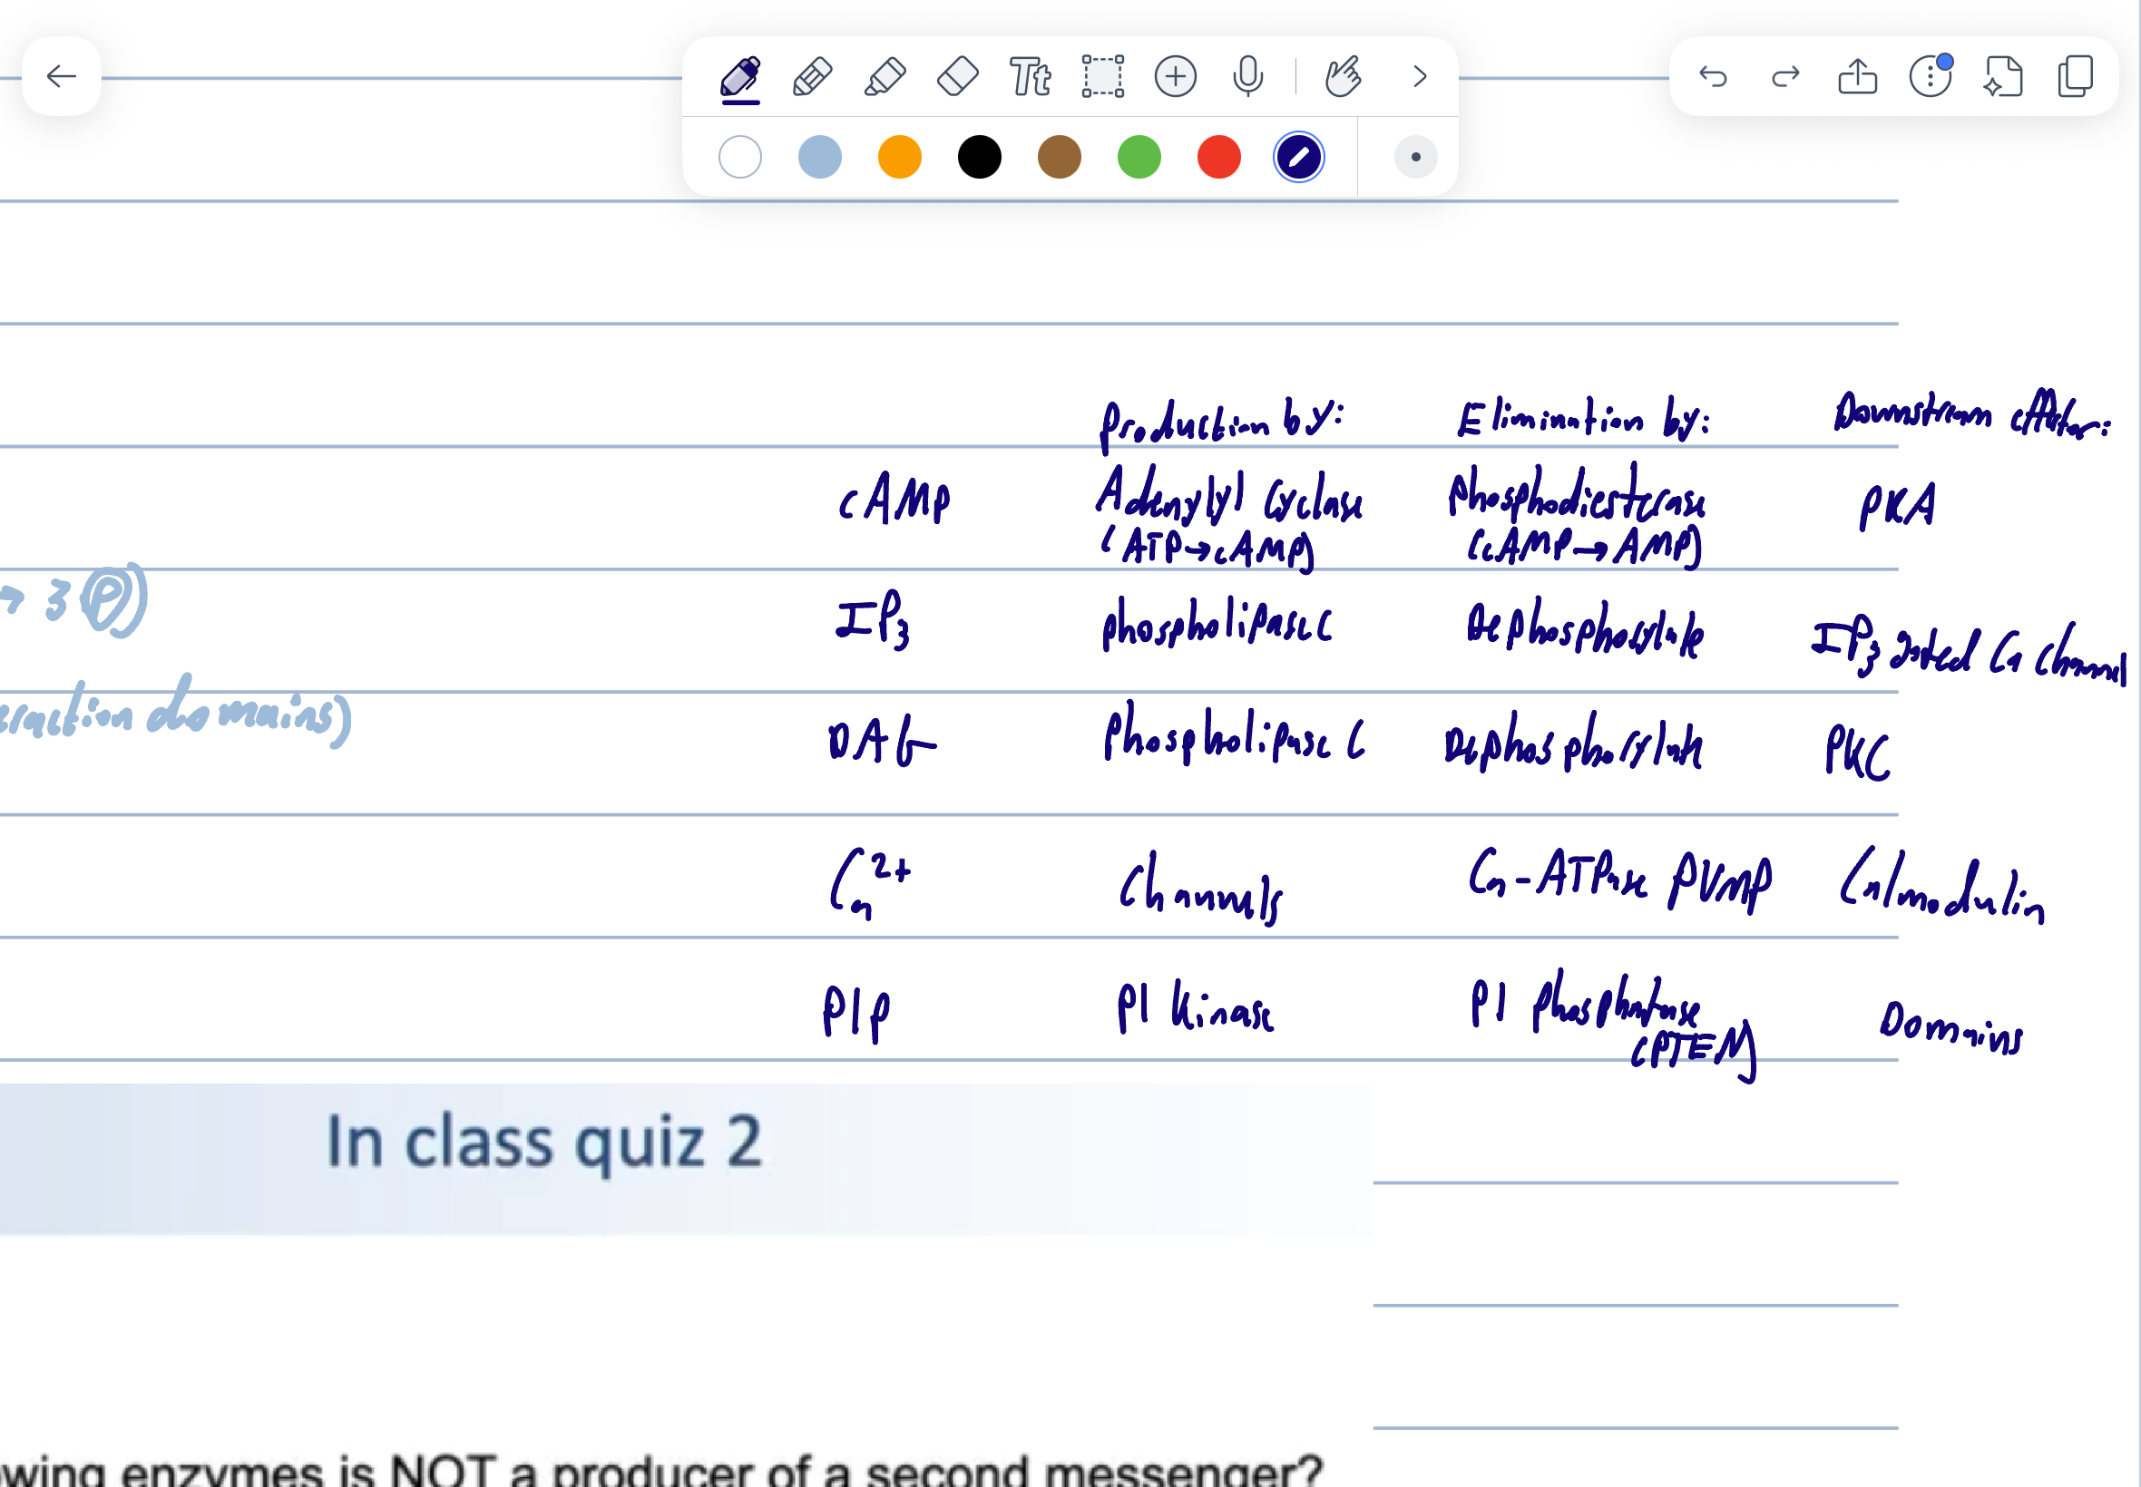Select the pencil tool
Screen dimensions: 2141x1487
coord(812,77)
